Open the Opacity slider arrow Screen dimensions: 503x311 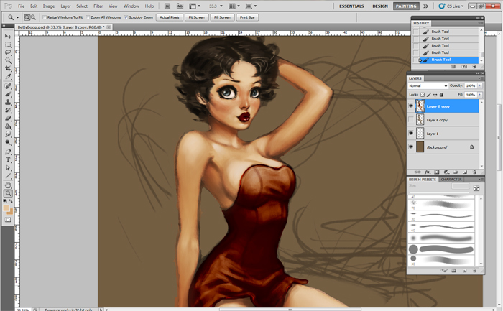tap(480, 85)
